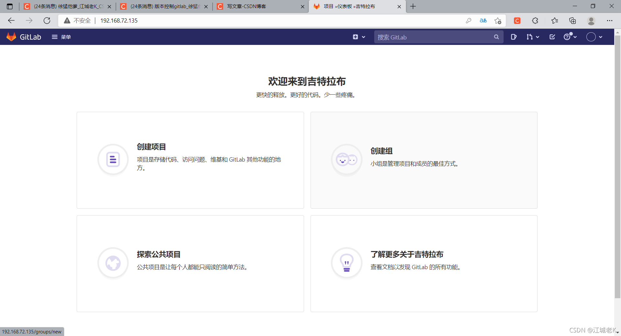Reload the current page
The height and width of the screenshot is (336, 621).
pos(47,21)
